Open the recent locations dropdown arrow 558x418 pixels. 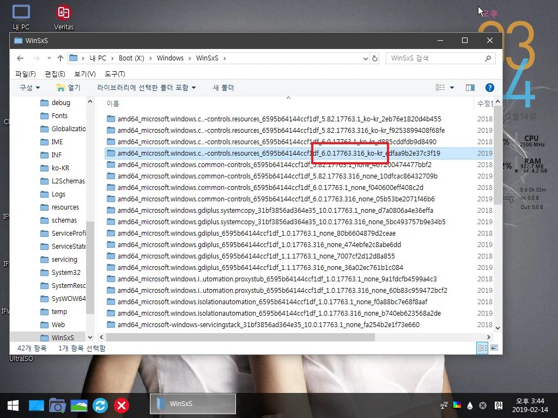[x=49, y=58]
